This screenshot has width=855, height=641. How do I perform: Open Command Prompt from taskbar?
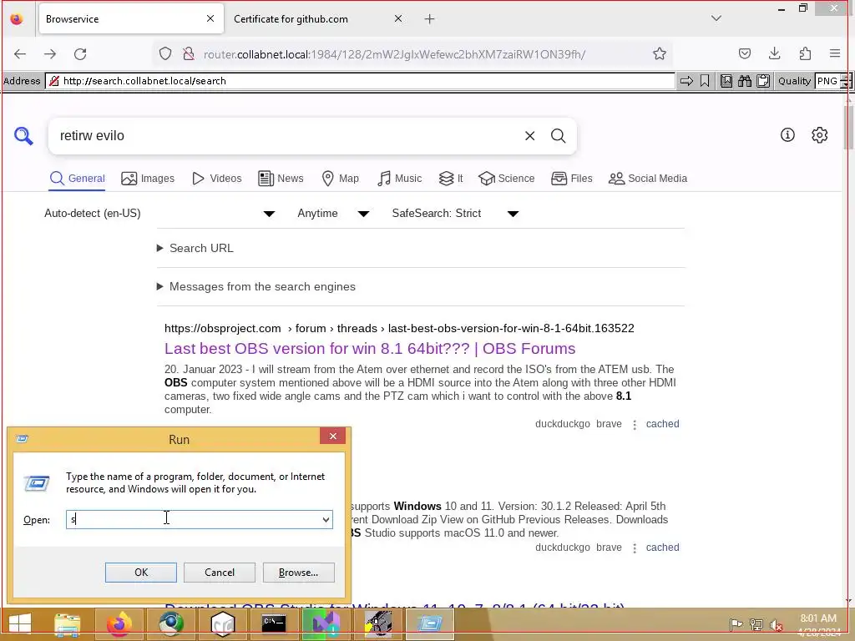pos(273,623)
